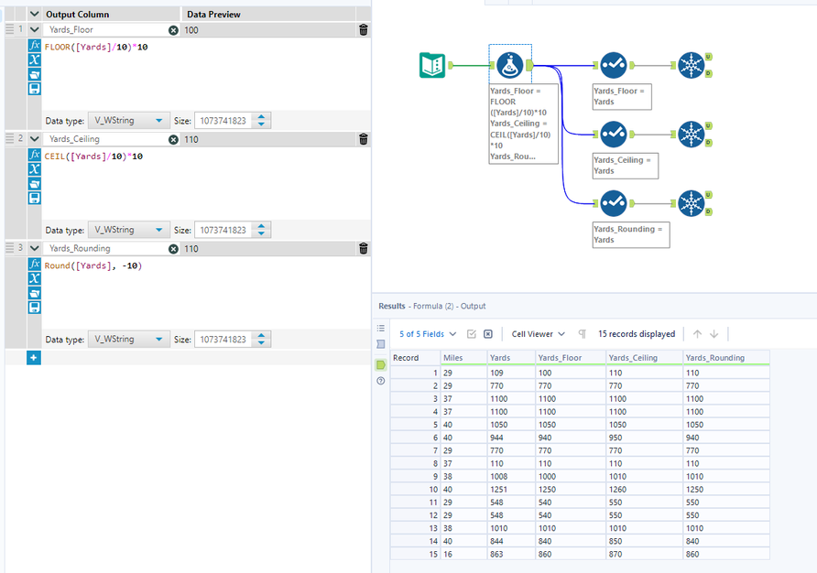Show the messages list view in Results

381,329
